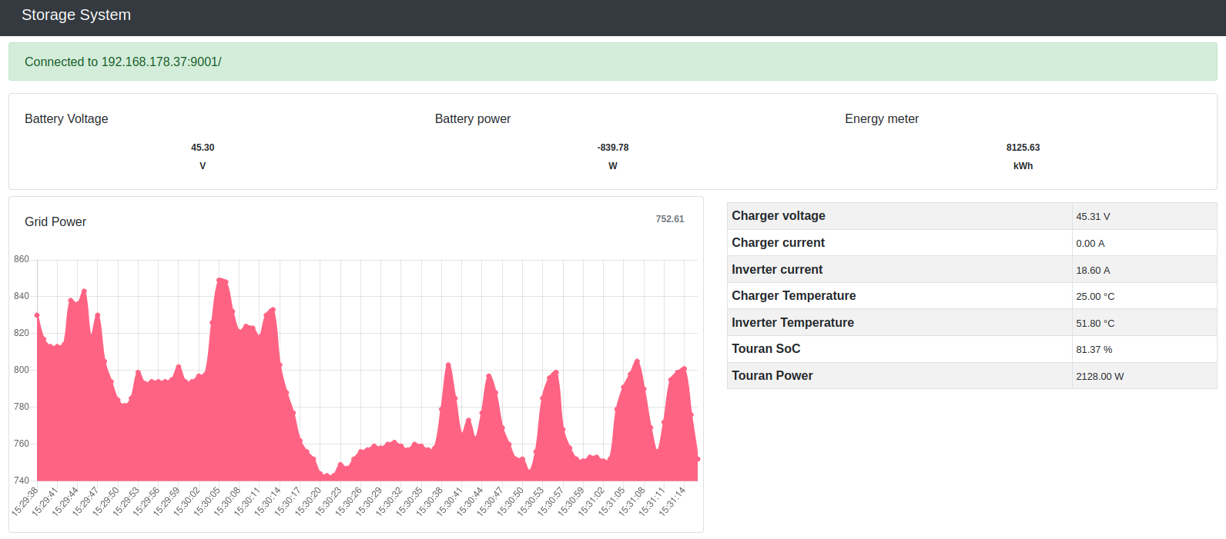The width and height of the screenshot is (1226, 539).
Task: Select the Inverter current row label
Action: [776, 270]
